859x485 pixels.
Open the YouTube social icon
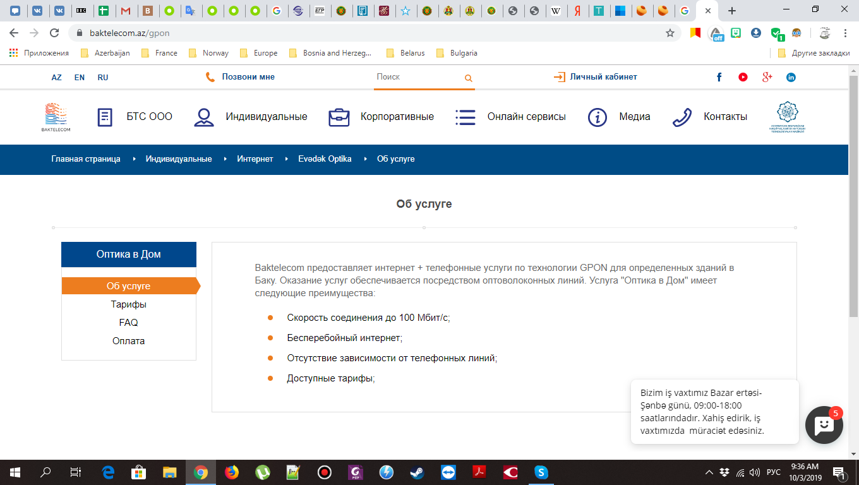[743, 77]
